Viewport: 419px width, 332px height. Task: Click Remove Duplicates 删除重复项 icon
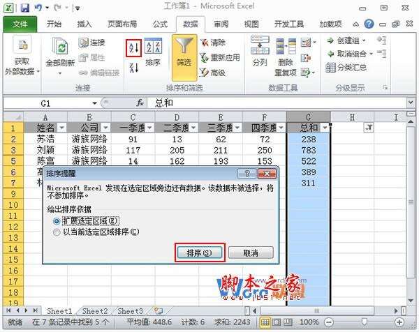pyautogui.click(x=286, y=47)
